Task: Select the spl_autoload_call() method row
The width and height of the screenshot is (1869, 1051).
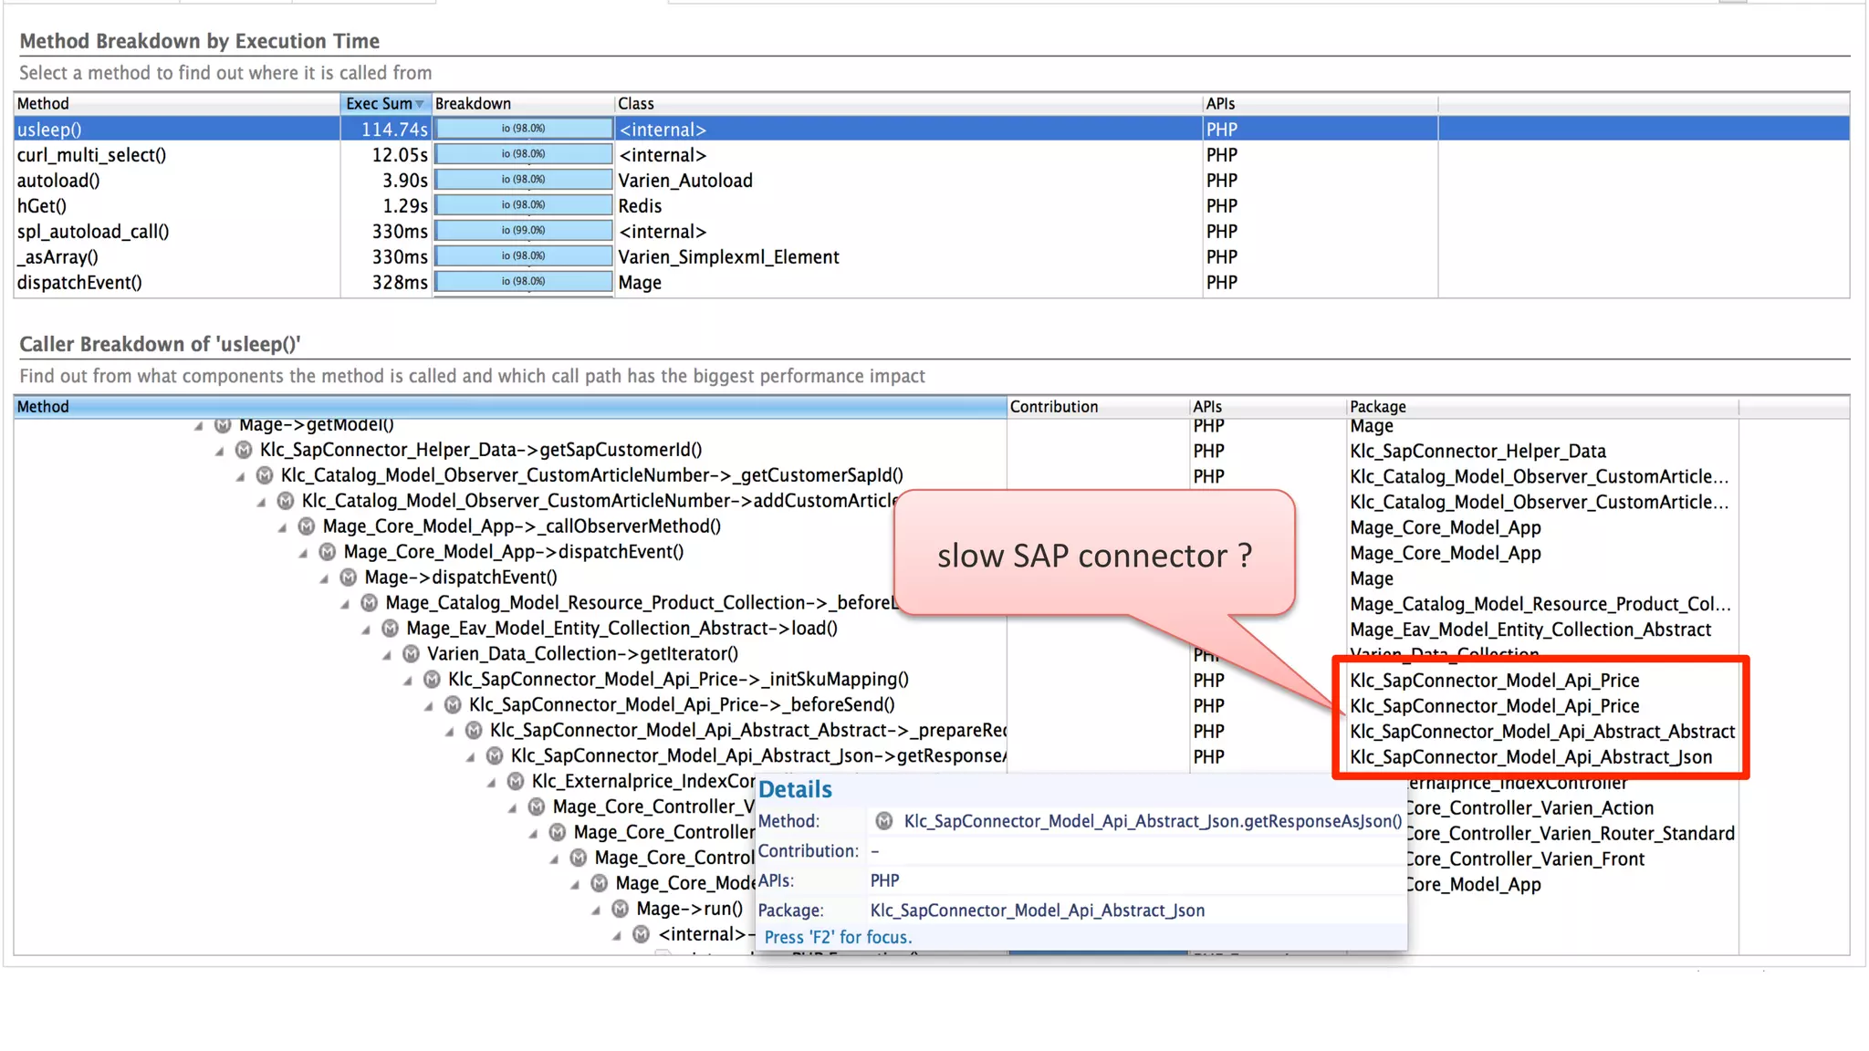Action: click(931, 232)
